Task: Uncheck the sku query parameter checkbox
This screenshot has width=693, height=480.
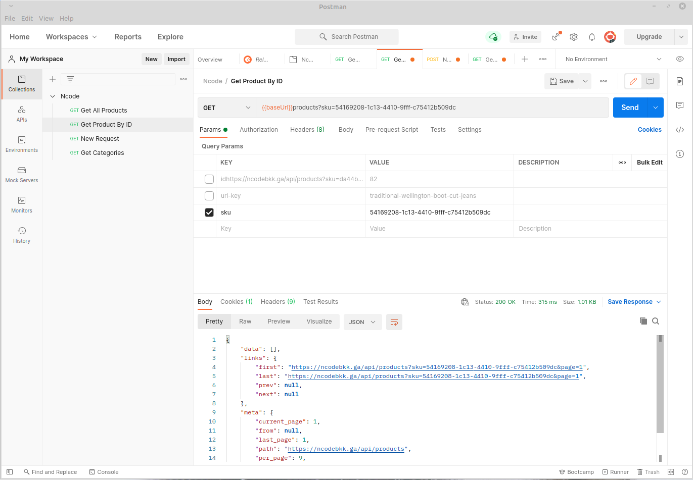Action: (209, 212)
